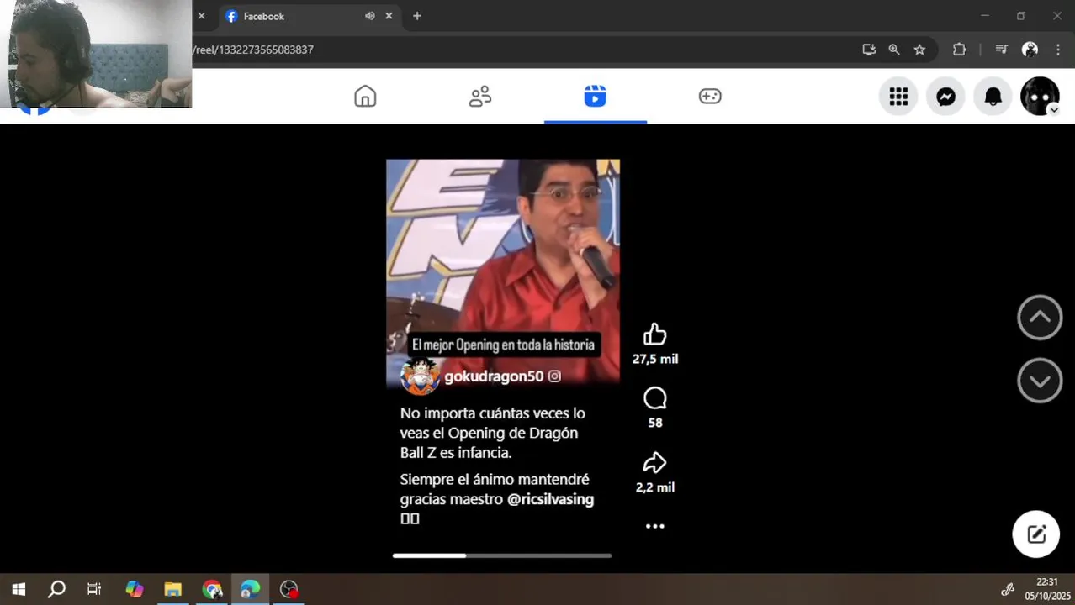Click the caption 'El mejor Opening en toda la historia'
Screen dimensions: 1075x605
click(x=503, y=345)
